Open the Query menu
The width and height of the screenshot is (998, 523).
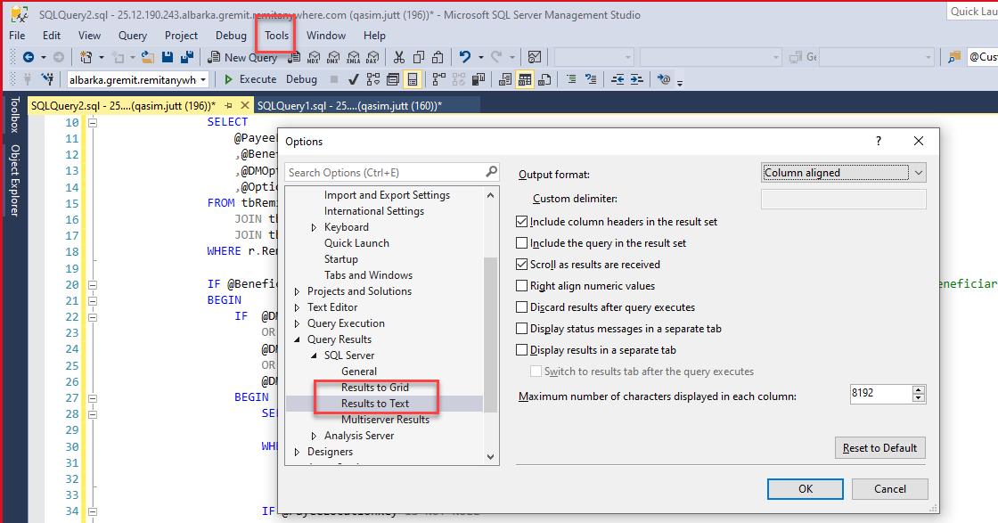point(133,36)
